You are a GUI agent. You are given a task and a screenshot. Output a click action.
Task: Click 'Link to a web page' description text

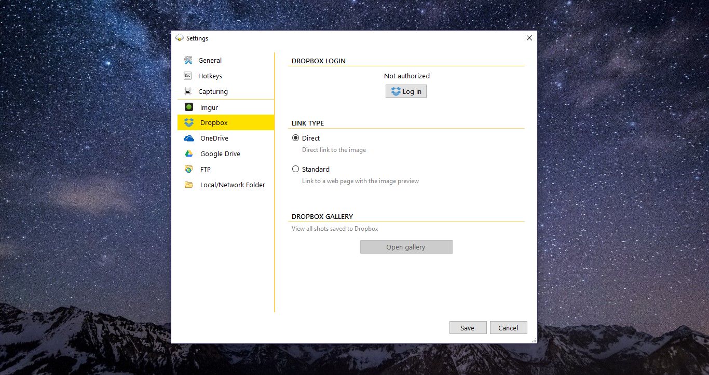360,181
